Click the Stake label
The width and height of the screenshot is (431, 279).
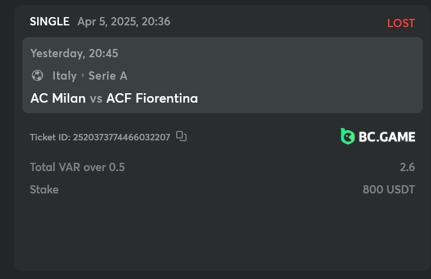tap(44, 190)
